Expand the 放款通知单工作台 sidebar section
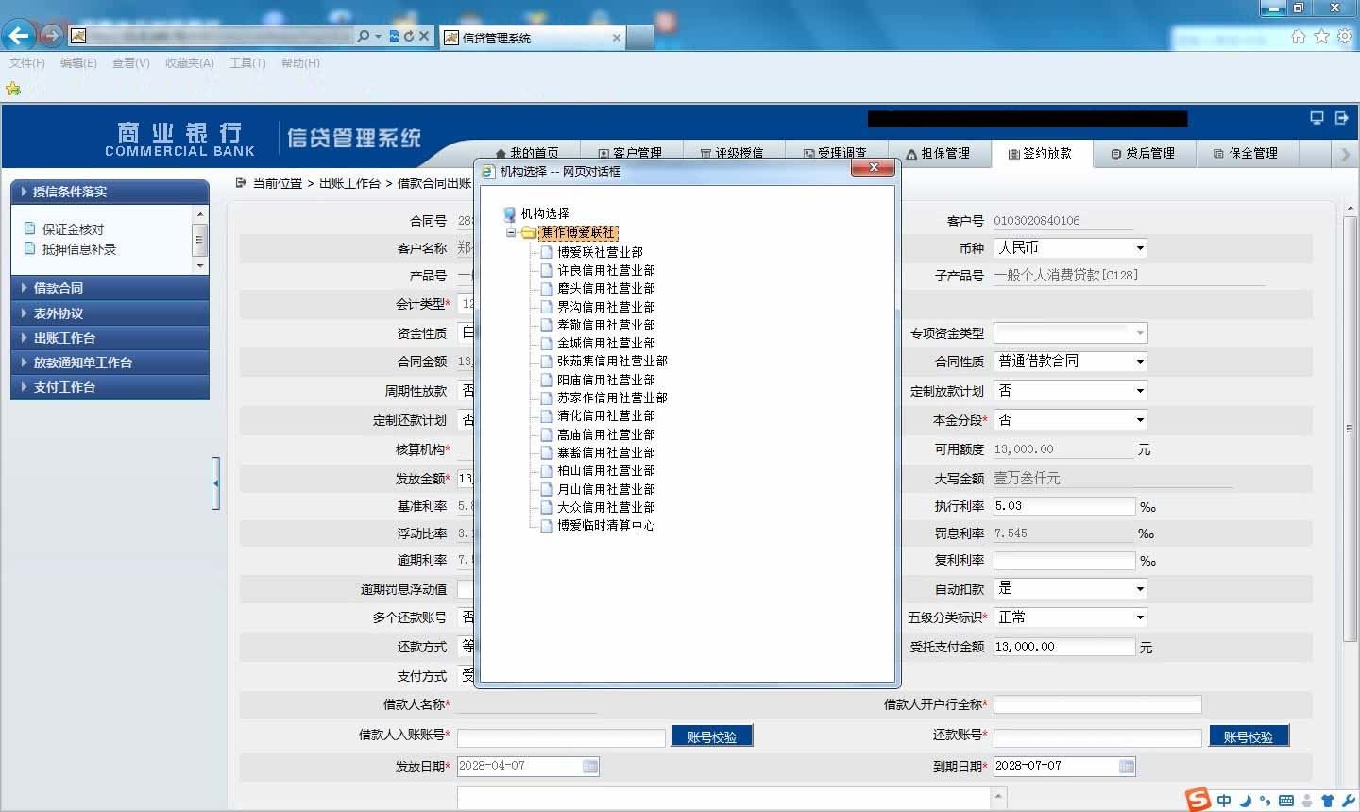 (x=110, y=363)
